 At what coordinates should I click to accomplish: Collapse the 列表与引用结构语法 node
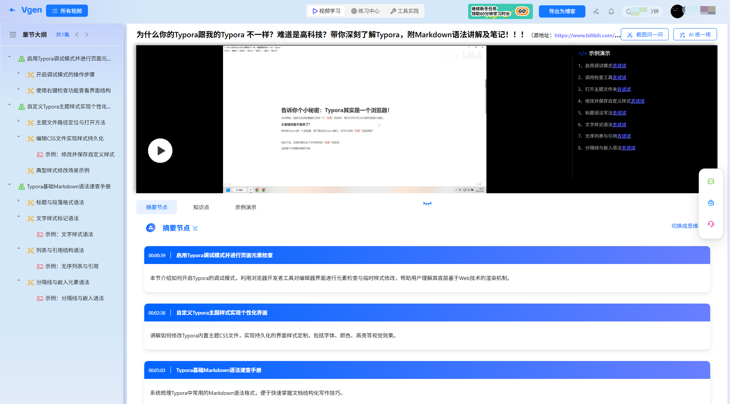[x=19, y=248]
